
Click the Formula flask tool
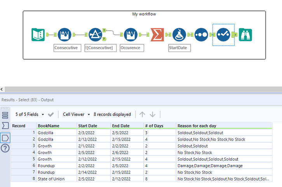[x=179, y=35]
